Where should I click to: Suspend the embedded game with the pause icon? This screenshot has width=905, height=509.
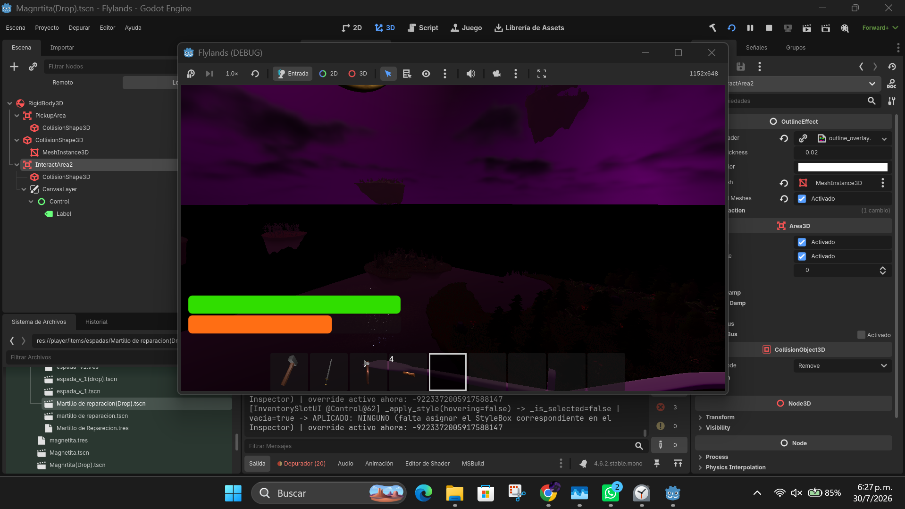coord(191,74)
